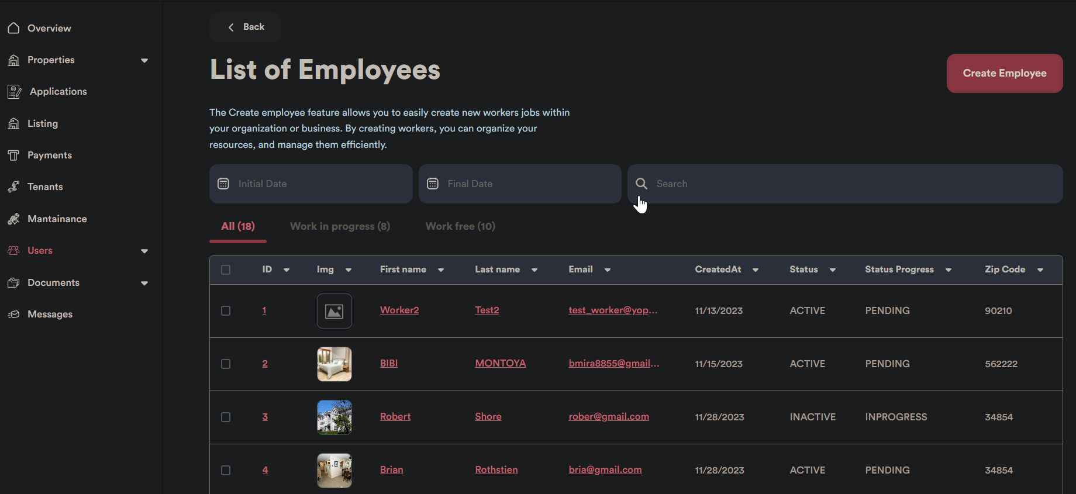Open Overview from the home icon
The height and width of the screenshot is (494, 1076).
point(13,28)
